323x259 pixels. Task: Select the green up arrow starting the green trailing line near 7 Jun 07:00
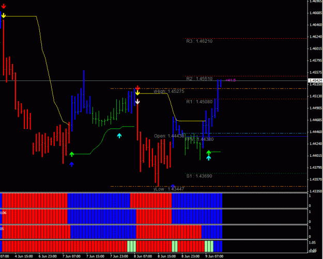tap(71, 154)
